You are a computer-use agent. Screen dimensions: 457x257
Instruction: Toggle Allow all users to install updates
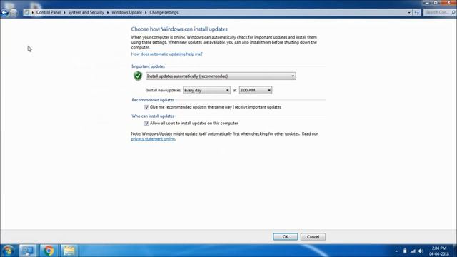pos(146,124)
